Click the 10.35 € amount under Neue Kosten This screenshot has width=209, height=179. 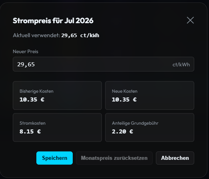point(124,99)
